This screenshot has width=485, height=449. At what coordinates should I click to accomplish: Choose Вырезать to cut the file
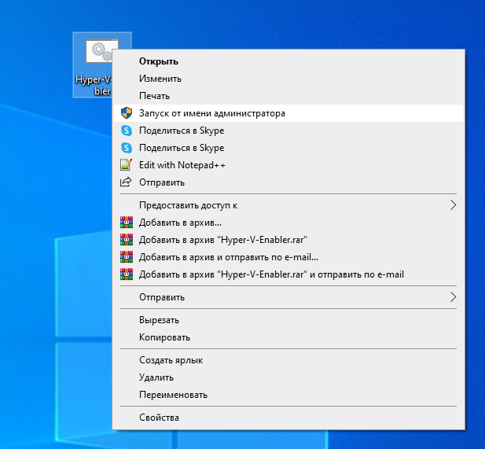[x=159, y=320]
